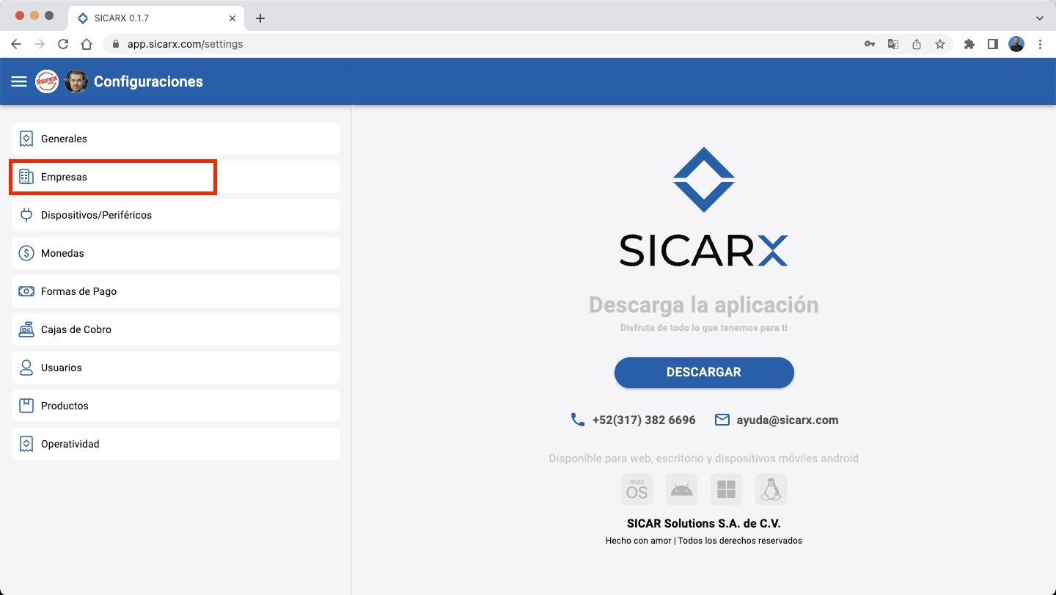Click the Windows platform icon
This screenshot has height=595, width=1056.
[726, 489]
